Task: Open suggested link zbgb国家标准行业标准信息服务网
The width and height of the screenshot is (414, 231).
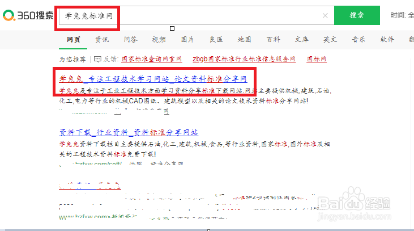Action: (x=244, y=59)
